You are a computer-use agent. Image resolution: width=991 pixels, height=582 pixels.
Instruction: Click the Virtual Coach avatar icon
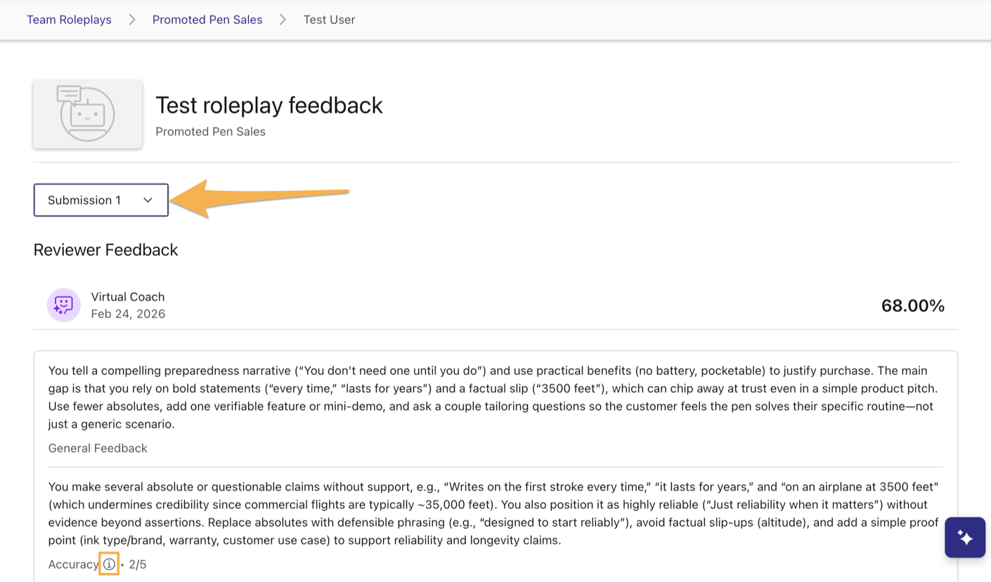pyautogui.click(x=63, y=305)
